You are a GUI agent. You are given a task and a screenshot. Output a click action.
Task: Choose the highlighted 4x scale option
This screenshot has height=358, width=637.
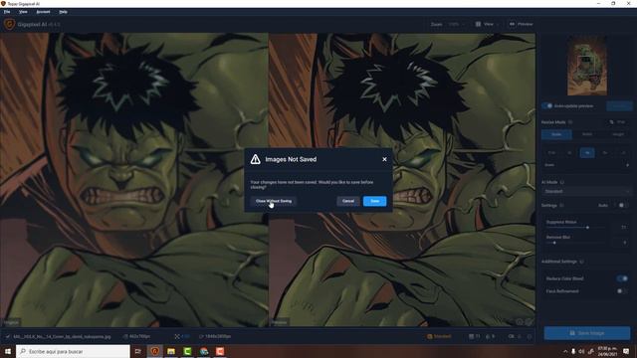pos(587,152)
